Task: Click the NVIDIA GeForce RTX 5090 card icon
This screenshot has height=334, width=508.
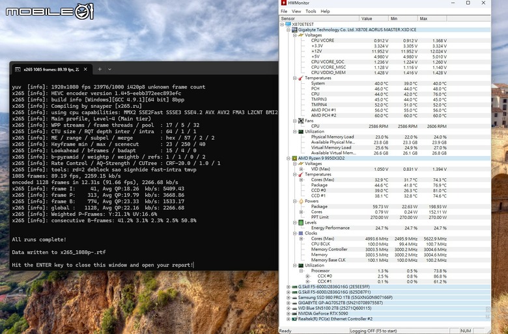Action: coord(294,314)
